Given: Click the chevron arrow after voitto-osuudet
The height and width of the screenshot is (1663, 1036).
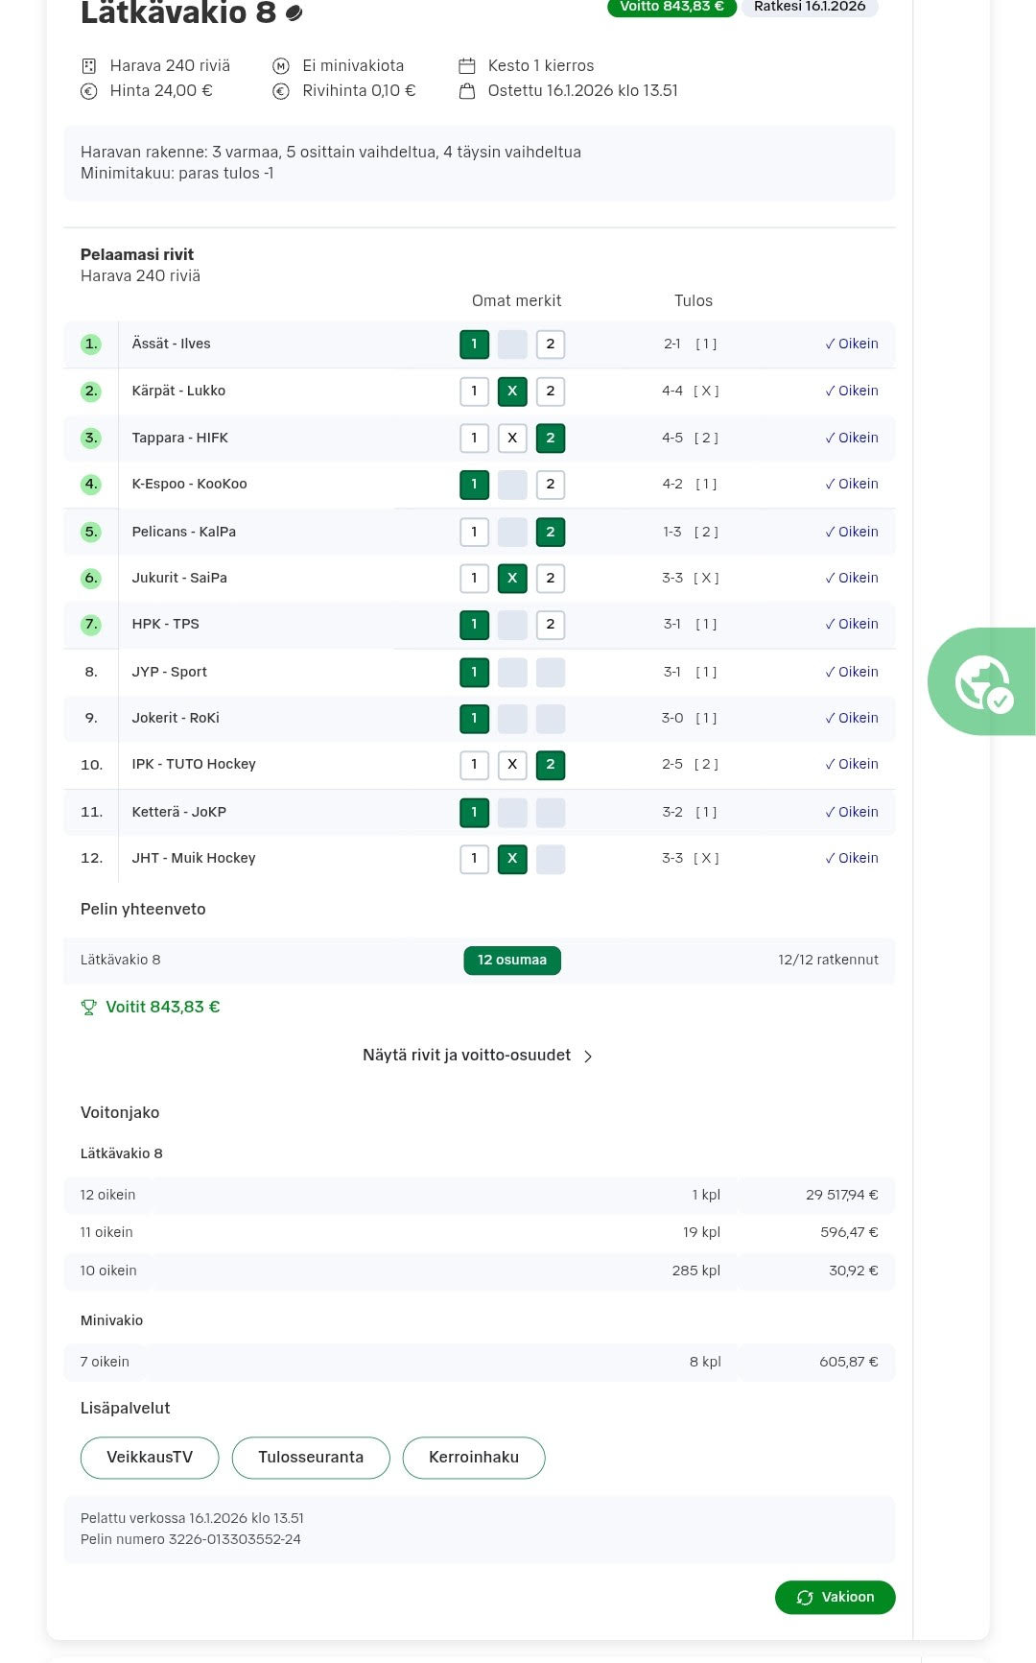Looking at the screenshot, I should (x=588, y=1057).
